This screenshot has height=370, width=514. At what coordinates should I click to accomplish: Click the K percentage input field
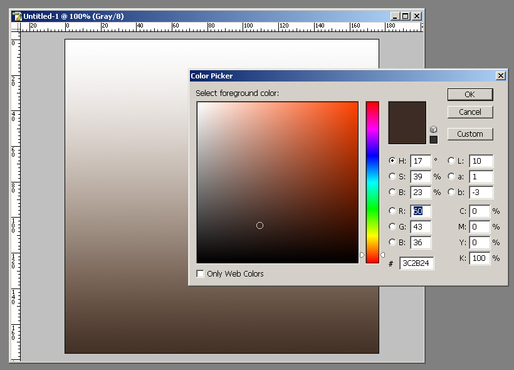tap(479, 258)
